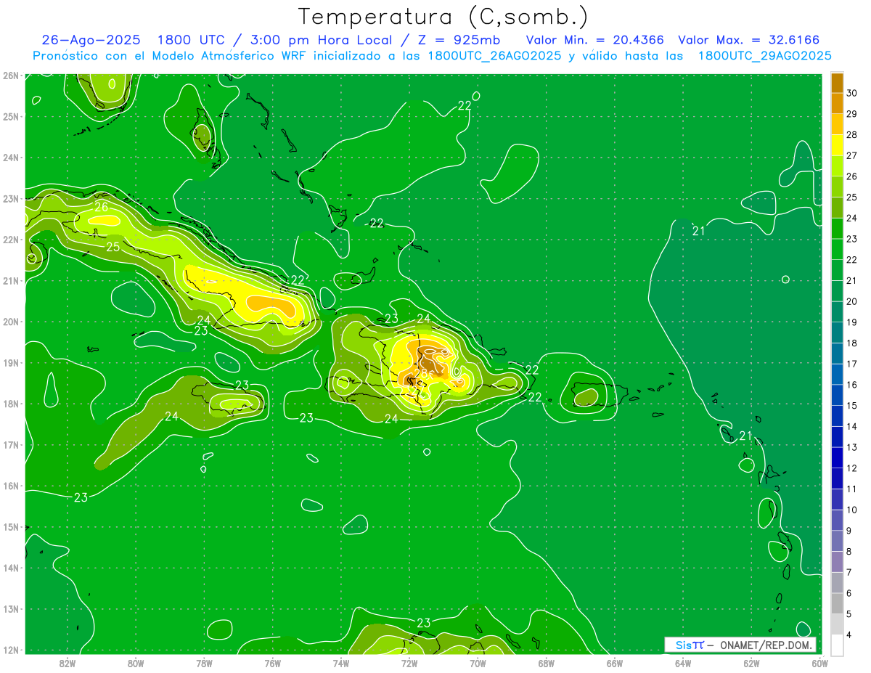Pick the gray swatch between legend 5 and 6
The width and height of the screenshot is (871, 673).
pyautogui.click(x=837, y=603)
